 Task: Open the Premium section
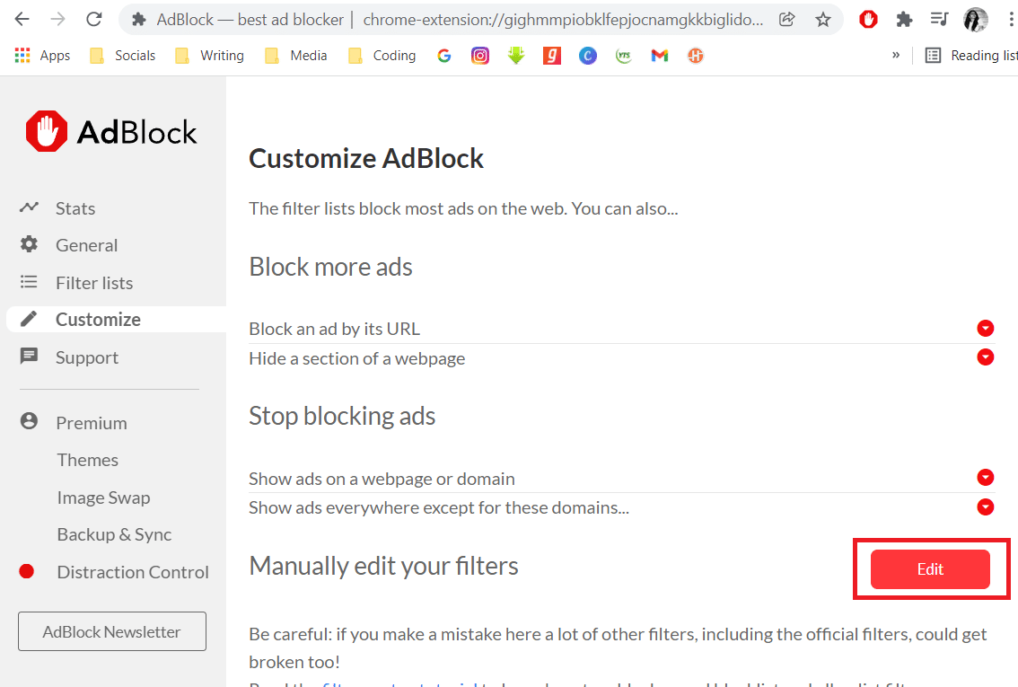click(x=91, y=423)
